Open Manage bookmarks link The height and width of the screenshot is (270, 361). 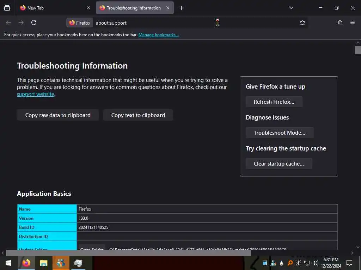pyautogui.click(x=158, y=35)
